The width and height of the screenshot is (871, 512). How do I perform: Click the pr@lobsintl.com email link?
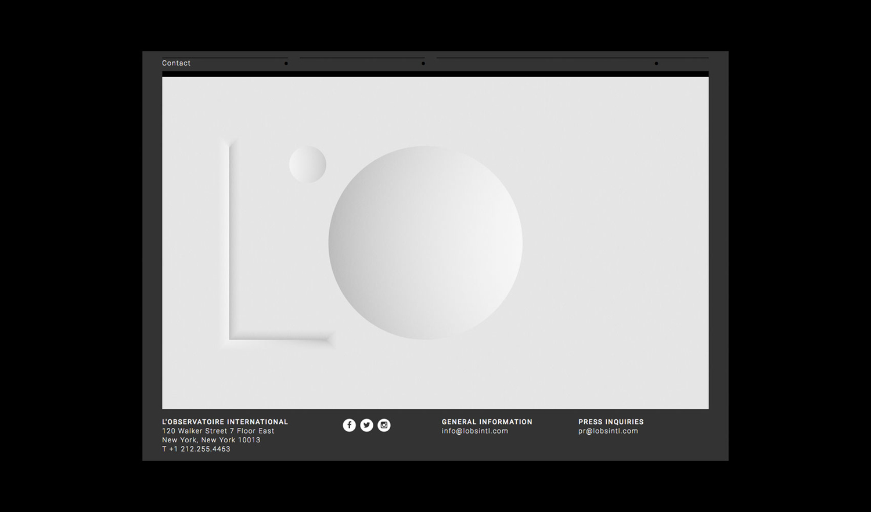click(608, 431)
